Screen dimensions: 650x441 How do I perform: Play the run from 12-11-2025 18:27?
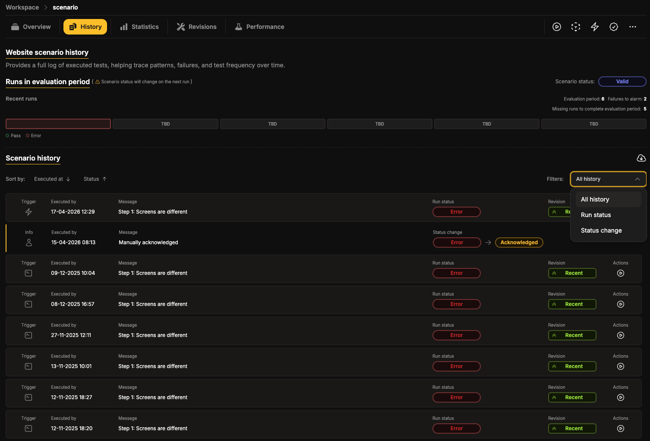[621, 397]
